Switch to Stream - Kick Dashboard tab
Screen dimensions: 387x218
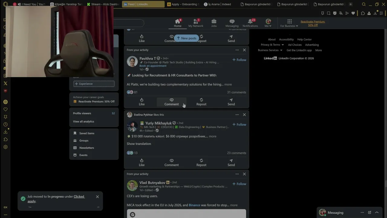point(103,4)
